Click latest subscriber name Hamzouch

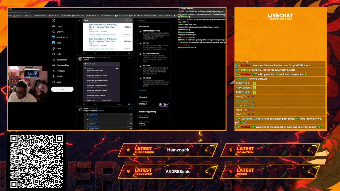click(178, 150)
